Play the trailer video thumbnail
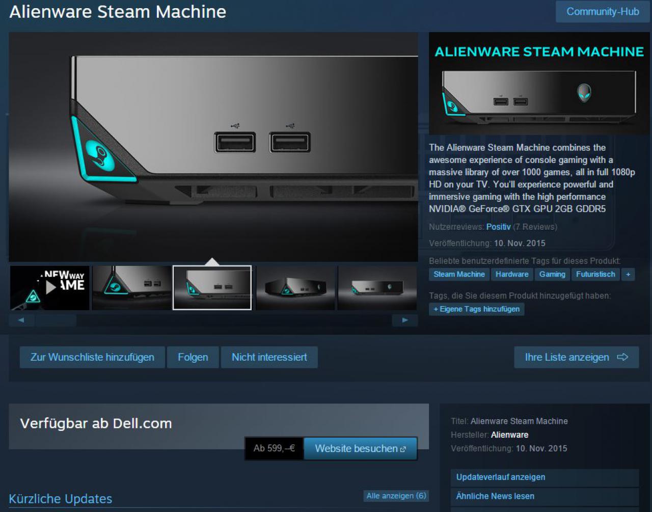 click(x=50, y=287)
